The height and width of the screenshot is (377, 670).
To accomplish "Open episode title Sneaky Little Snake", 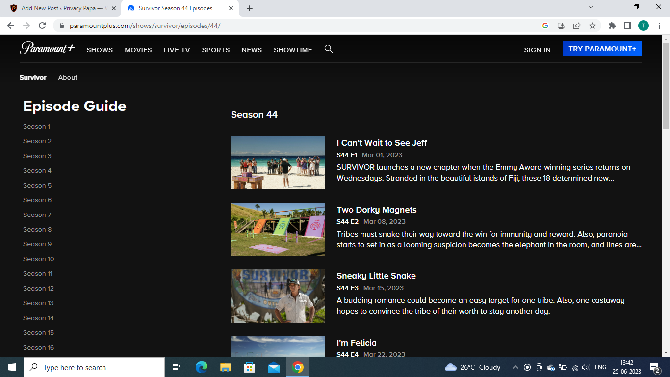I will point(376,276).
